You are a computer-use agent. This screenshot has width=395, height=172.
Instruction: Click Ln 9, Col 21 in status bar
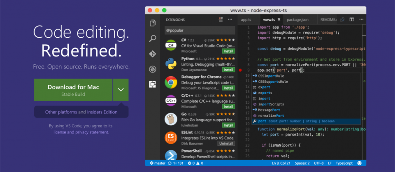point(281,163)
